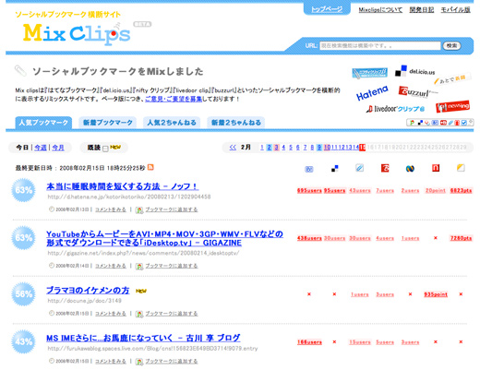The image size is (480, 370).
Task: Click the livedoor クリップ logo
Action: point(395,109)
